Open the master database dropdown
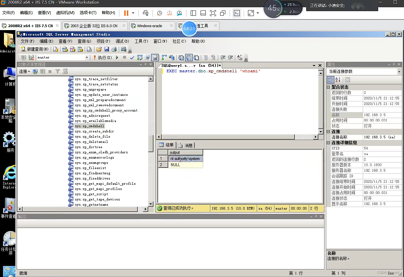The height and width of the screenshot is (277, 404). coord(87,58)
